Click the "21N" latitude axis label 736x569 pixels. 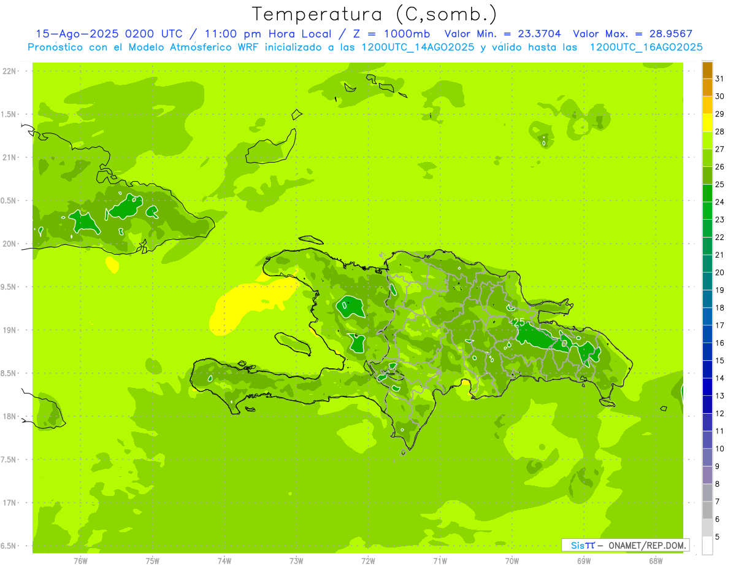click(9, 158)
